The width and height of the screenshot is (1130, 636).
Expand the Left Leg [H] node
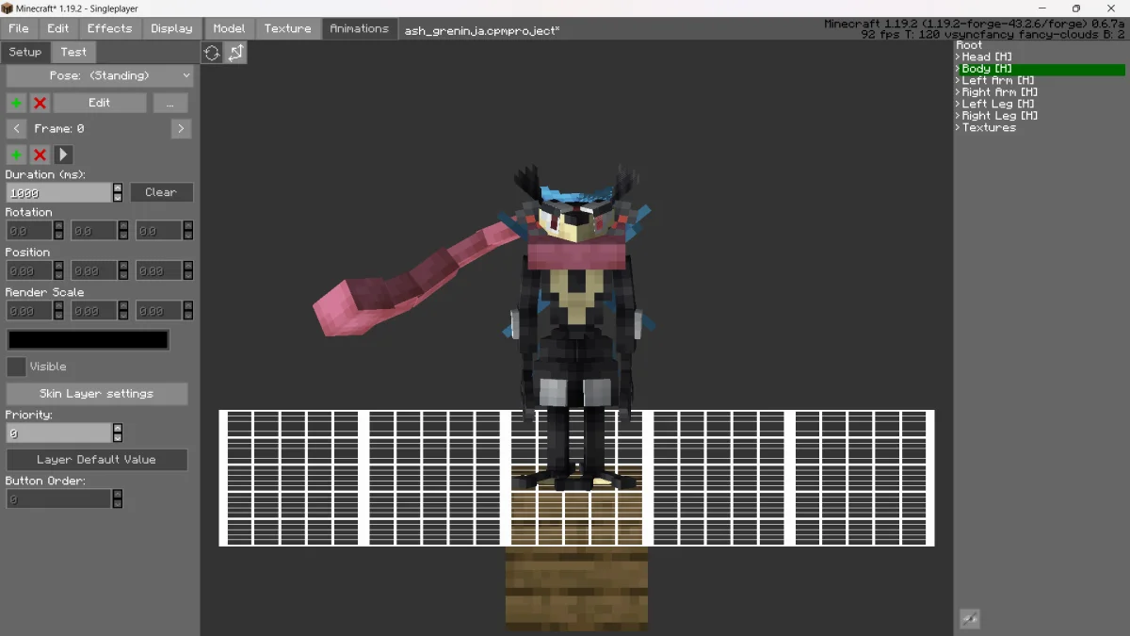click(959, 104)
